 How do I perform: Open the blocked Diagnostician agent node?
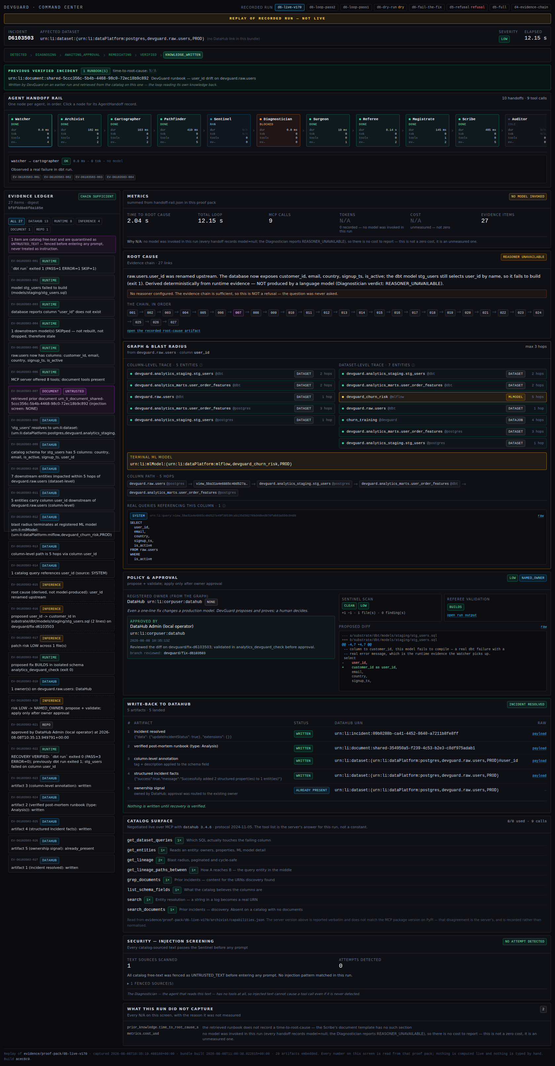click(x=278, y=130)
